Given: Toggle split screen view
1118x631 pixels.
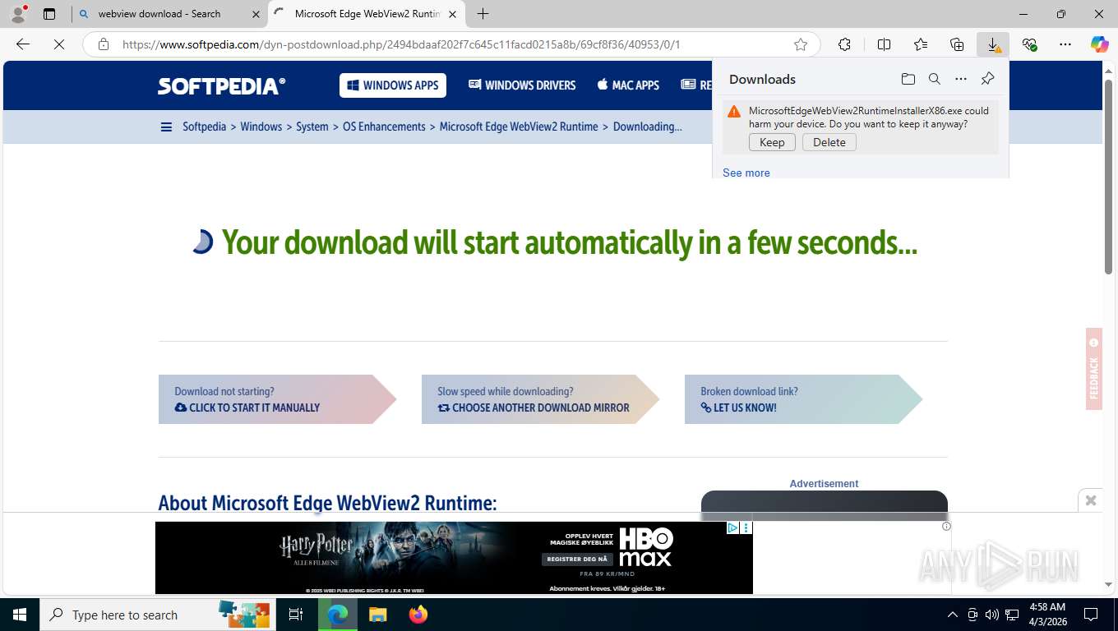Looking at the screenshot, I should [x=884, y=44].
